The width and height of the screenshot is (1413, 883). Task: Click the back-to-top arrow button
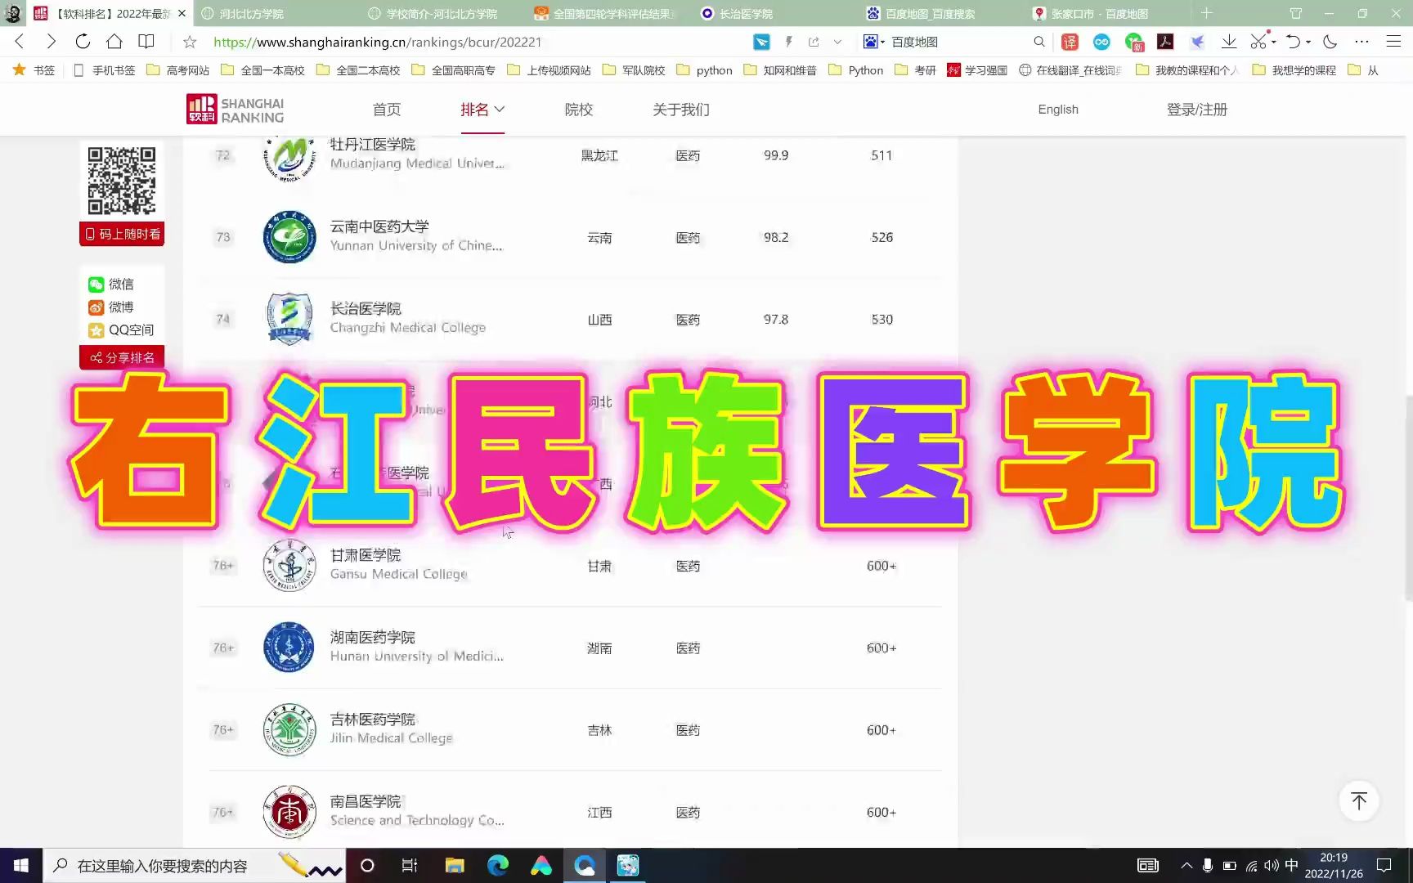point(1359,801)
